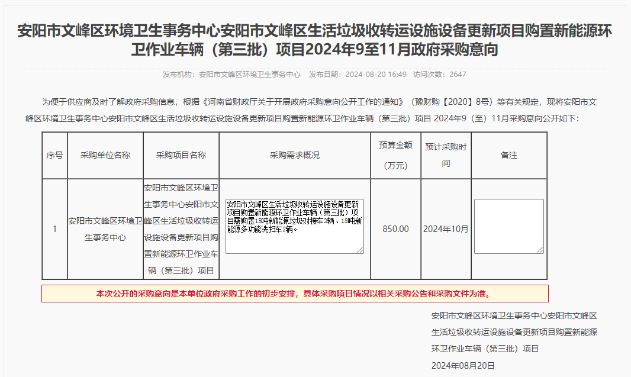Click the introductory paragraph mentioning 豫财购【2020】8号
The width and height of the screenshot is (631, 377).
311,110
